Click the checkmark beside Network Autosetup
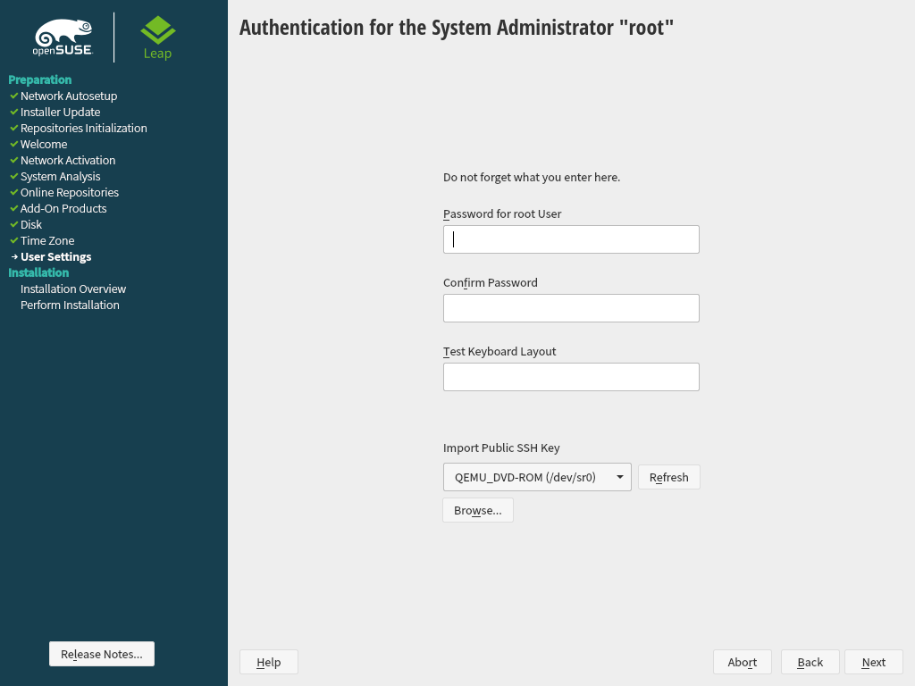This screenshot has width=915, height=686. coord(14,96)
